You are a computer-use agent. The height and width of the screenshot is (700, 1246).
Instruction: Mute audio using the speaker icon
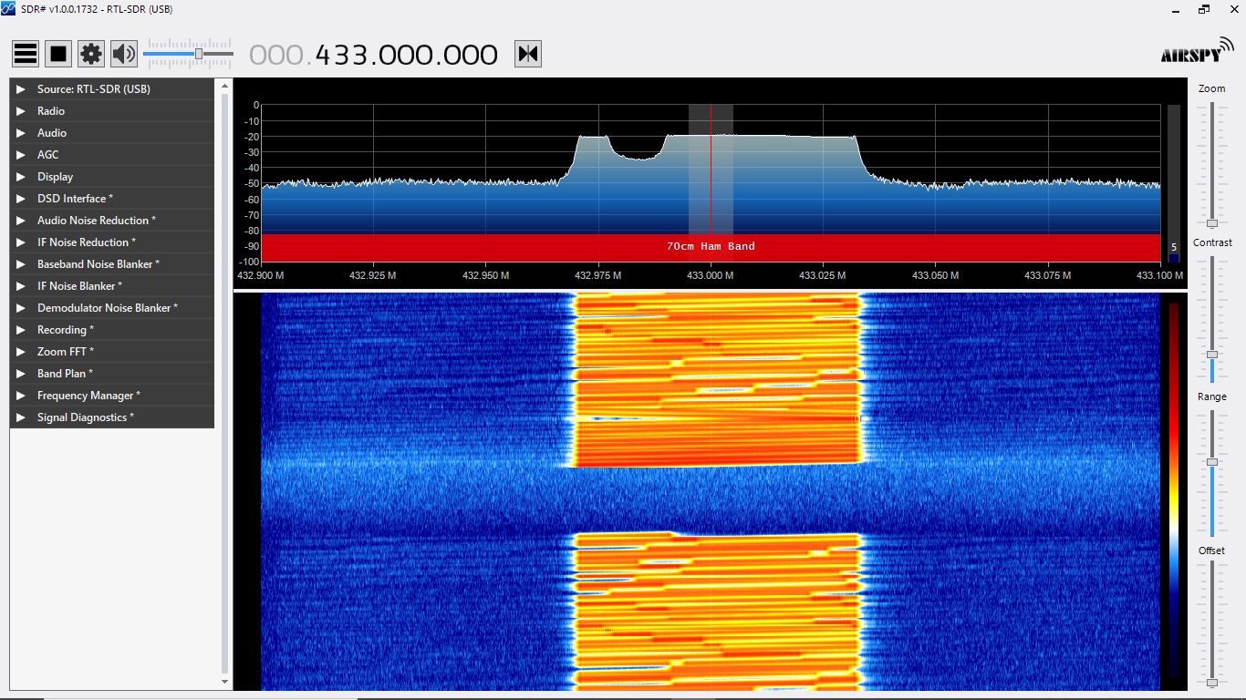tap(123, 53)
